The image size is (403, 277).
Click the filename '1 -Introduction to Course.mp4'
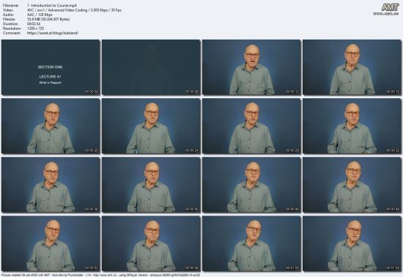tap(52, 5)
